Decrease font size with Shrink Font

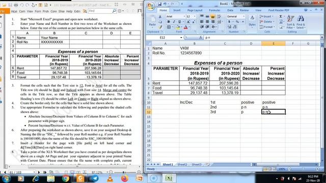(x=194, y=22)
